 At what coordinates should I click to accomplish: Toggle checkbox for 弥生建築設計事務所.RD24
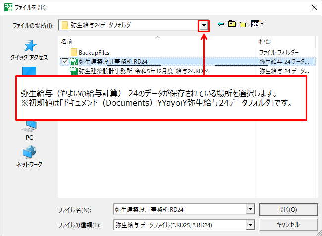65,61
